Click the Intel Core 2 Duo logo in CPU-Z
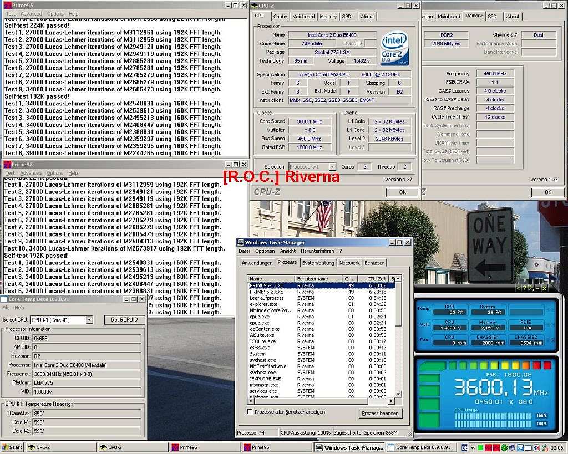 coord(394,49)
